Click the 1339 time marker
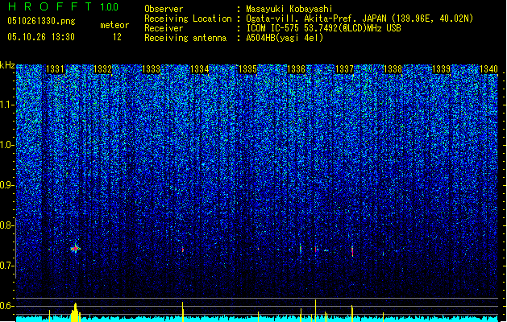507x322 pixels. pyautogui.click(x=442, y=69)
